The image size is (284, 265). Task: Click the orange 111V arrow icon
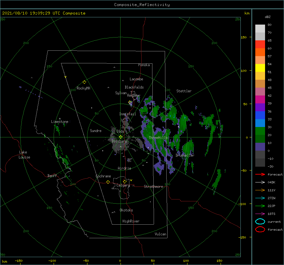pos(260,190)
